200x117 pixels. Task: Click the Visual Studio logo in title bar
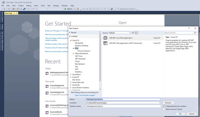tap(3, 2)
